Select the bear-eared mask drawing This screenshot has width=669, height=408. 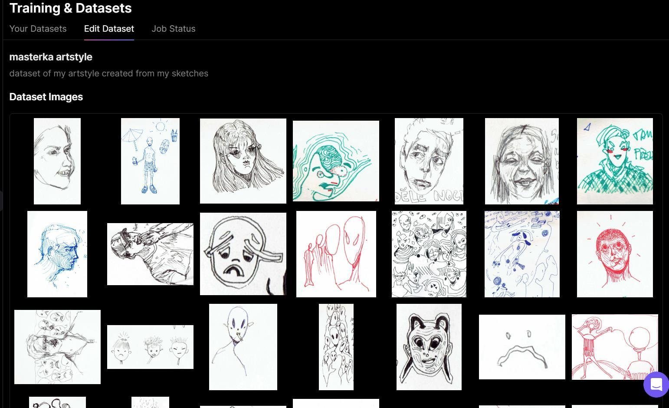429,347
